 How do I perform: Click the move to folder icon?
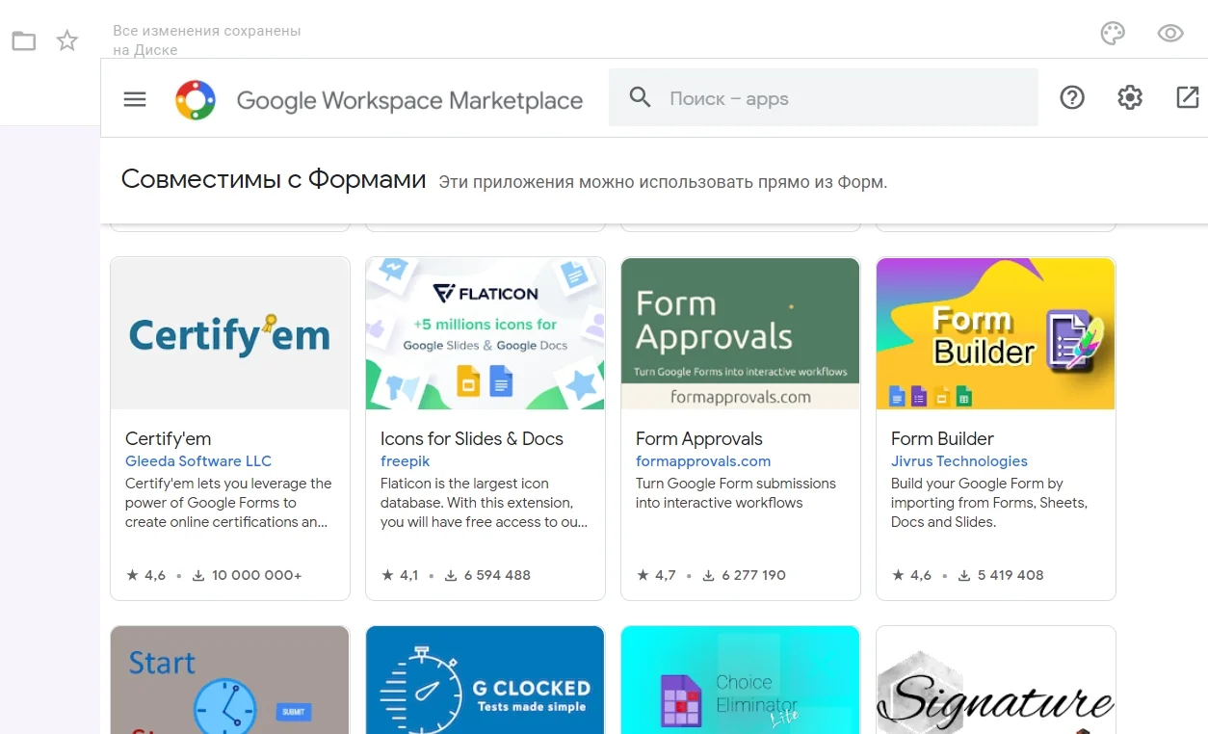tap(24, 40)
